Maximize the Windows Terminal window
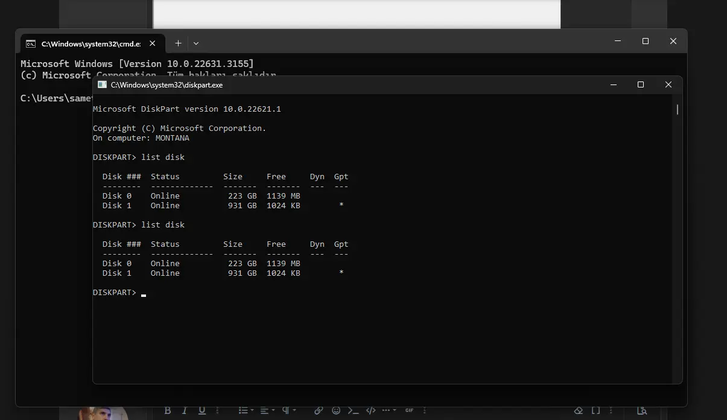This screenshot has width=727, height=420. (646, 41)
